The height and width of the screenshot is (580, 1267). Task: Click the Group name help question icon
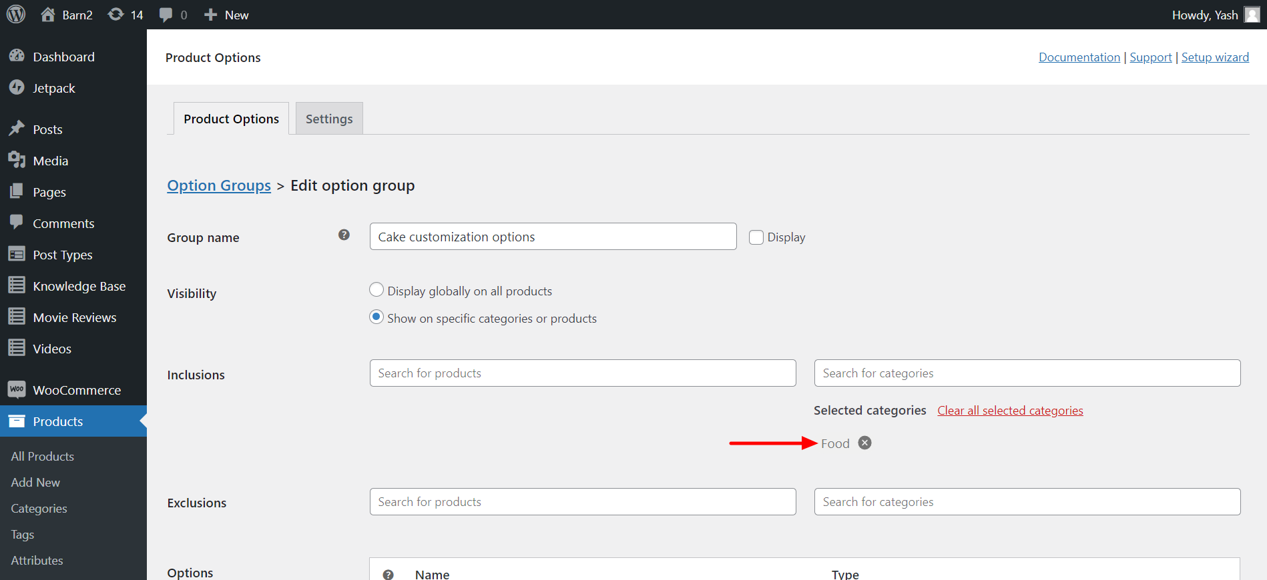[x=344, y=235]
